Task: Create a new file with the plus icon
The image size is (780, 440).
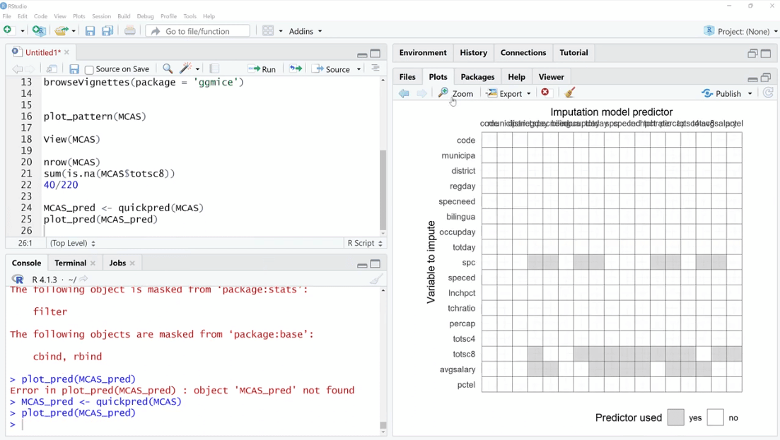Action: click(x=8, y=31)
